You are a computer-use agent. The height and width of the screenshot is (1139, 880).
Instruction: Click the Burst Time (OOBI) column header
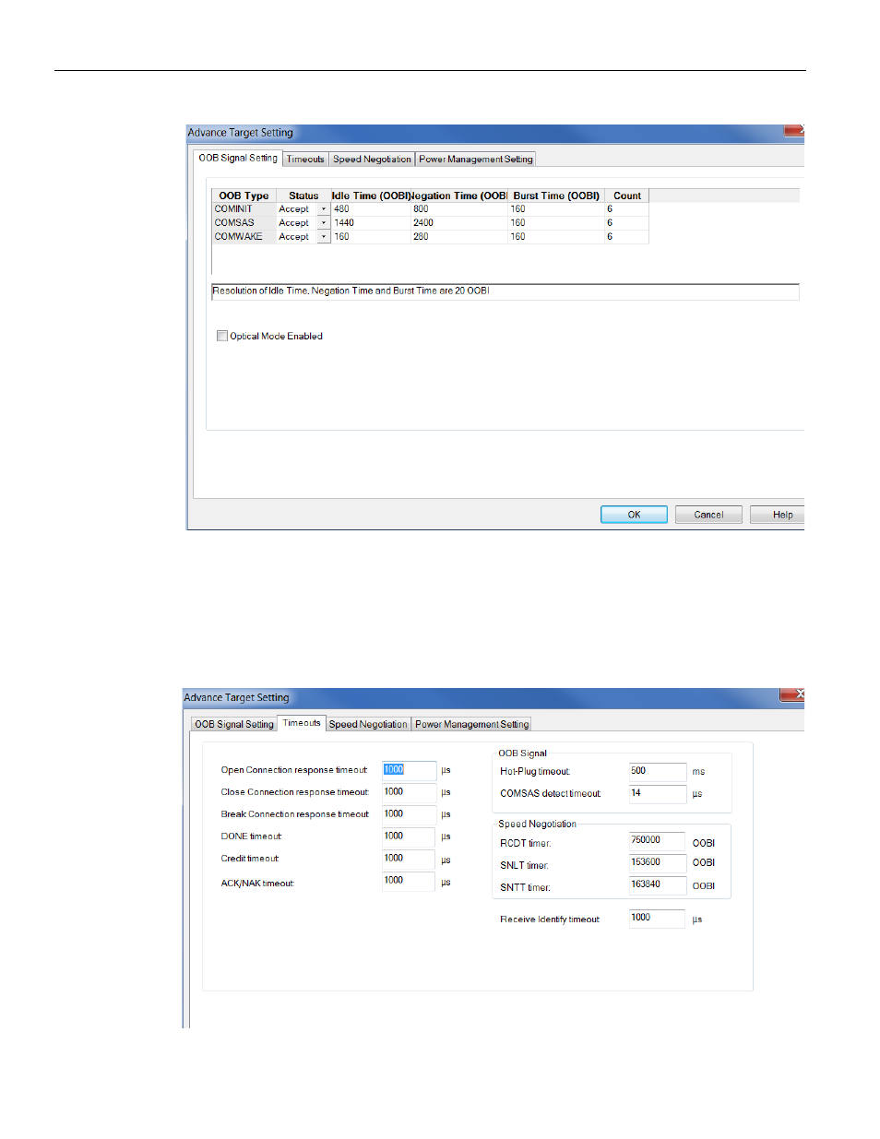click(556, 196)
